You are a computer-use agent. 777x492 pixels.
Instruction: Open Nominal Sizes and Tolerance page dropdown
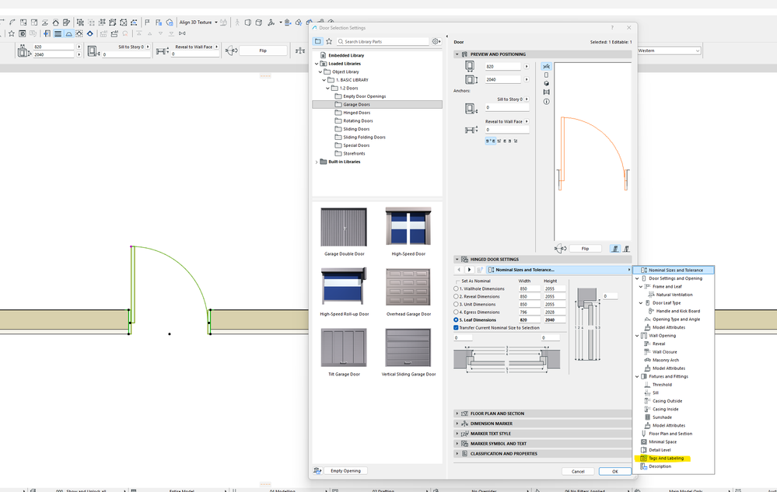click(x=559, y=270)
